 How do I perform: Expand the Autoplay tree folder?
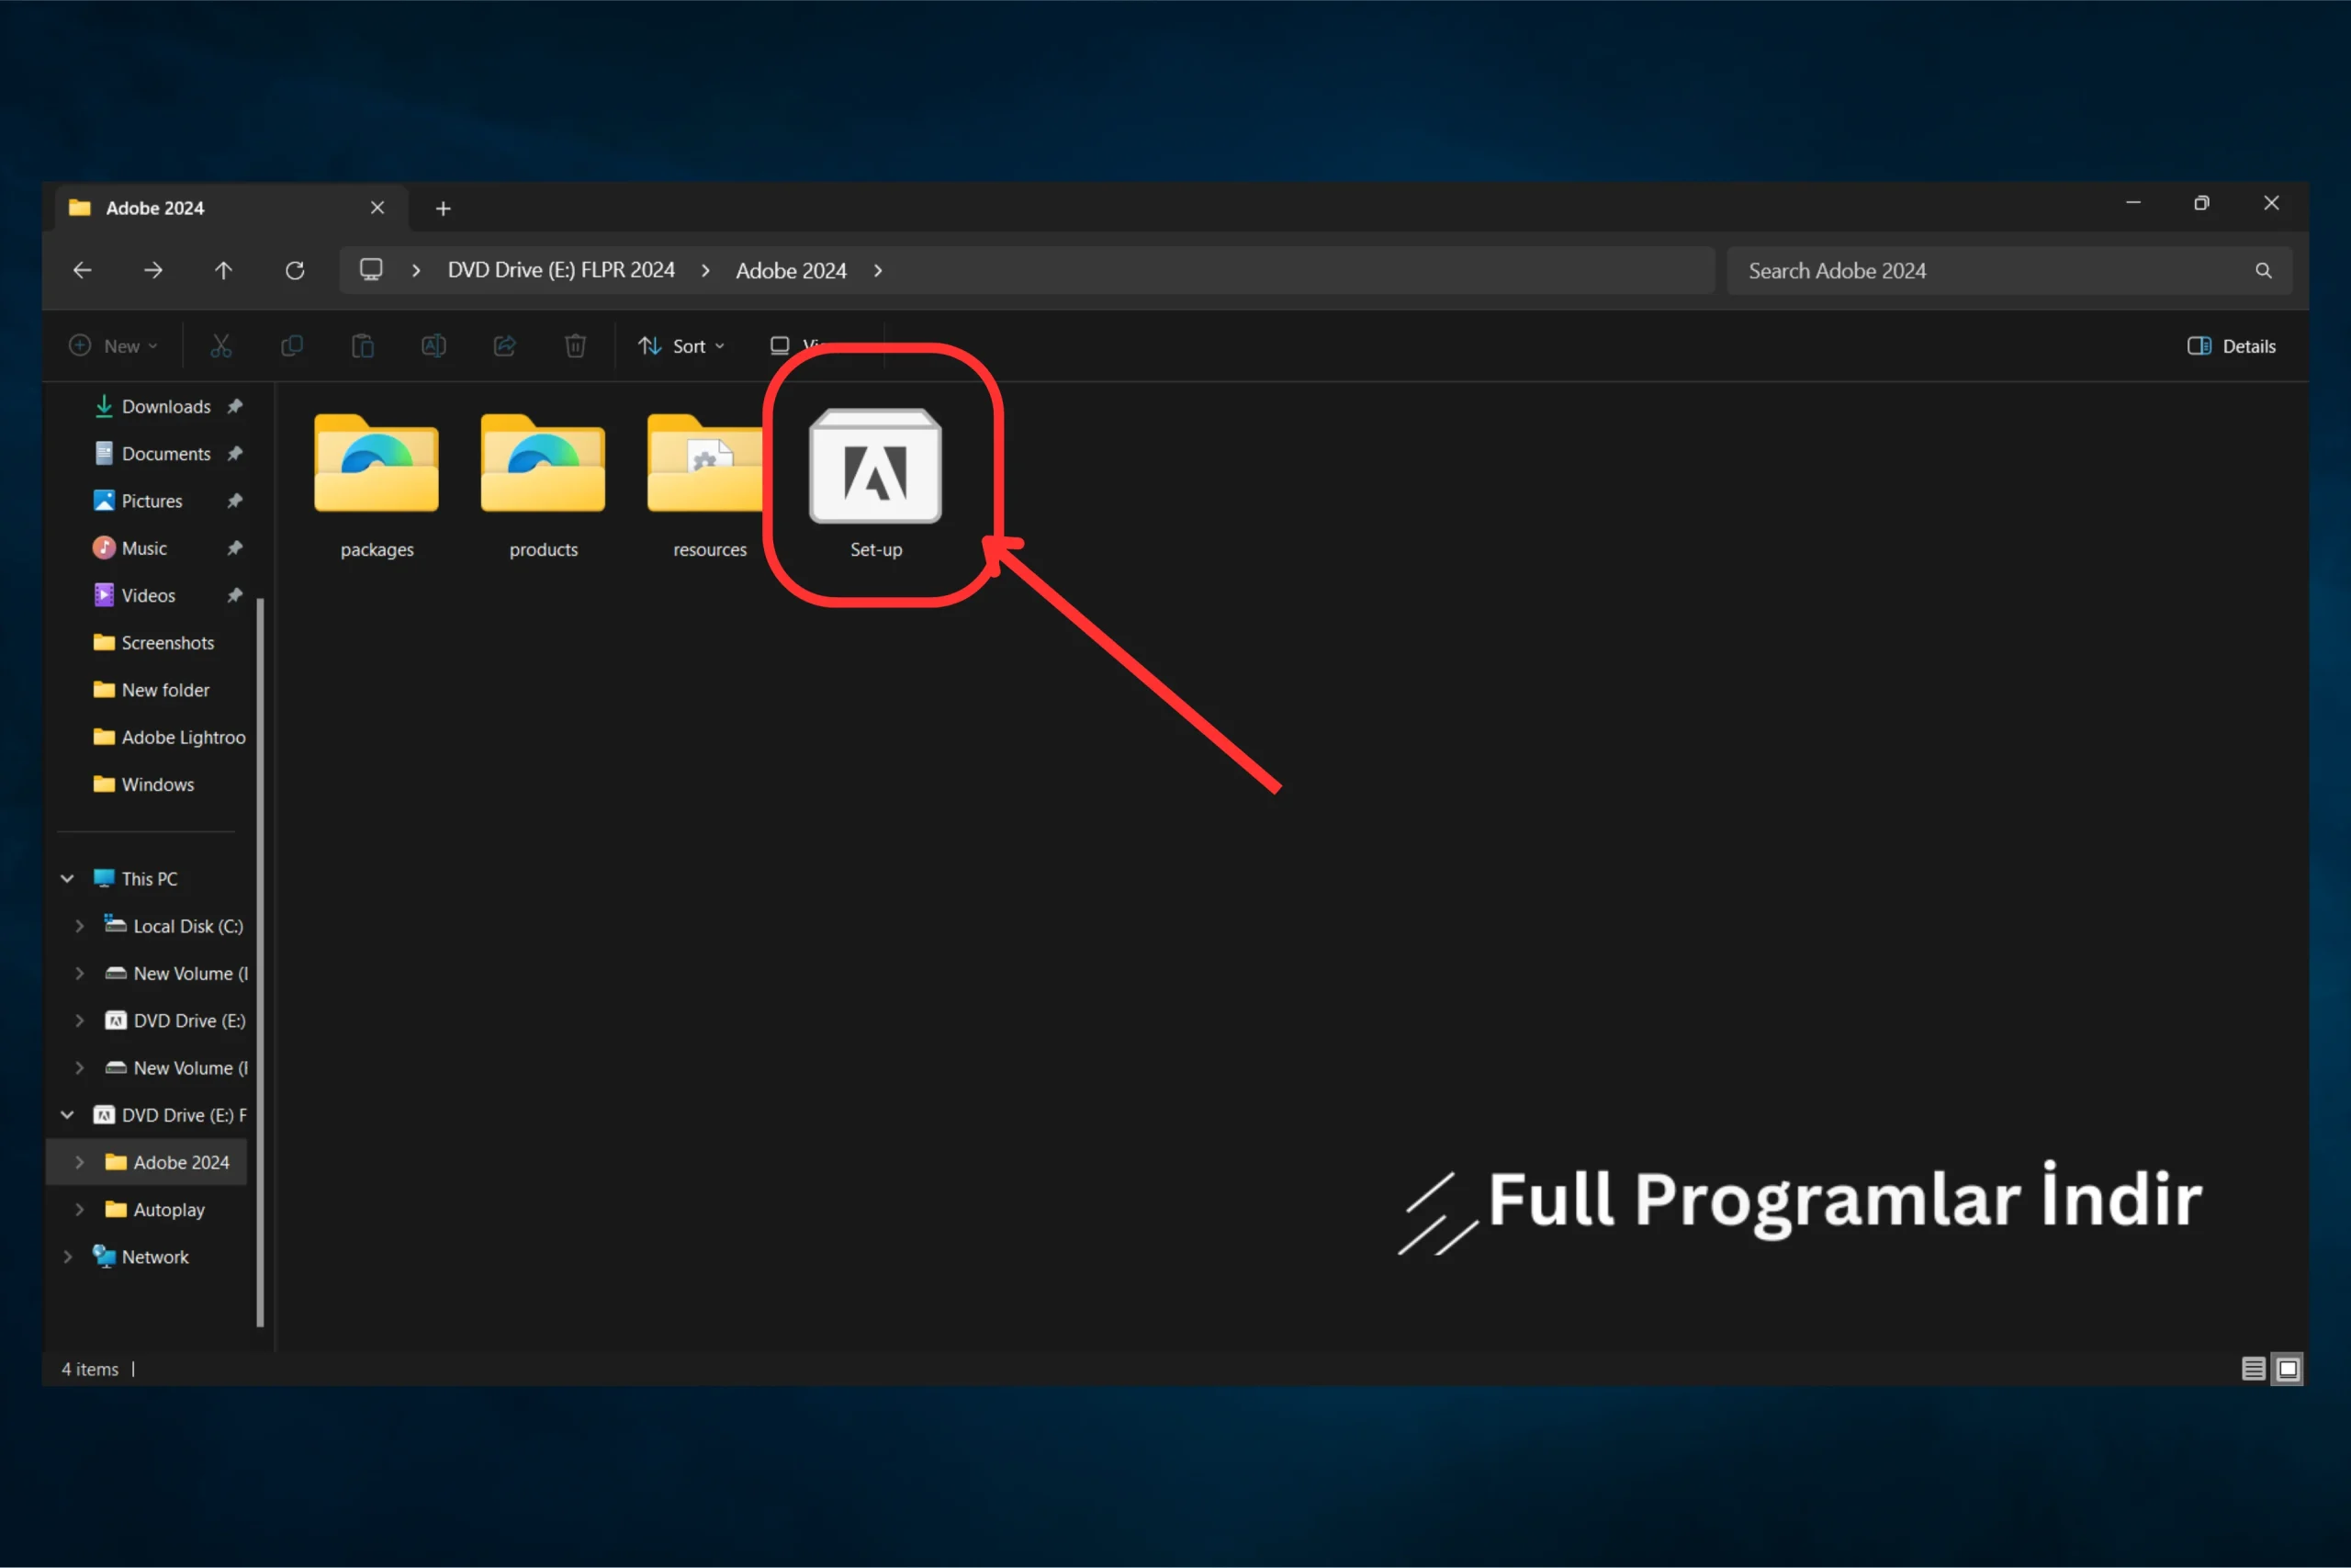click(x=79, y=1210)
